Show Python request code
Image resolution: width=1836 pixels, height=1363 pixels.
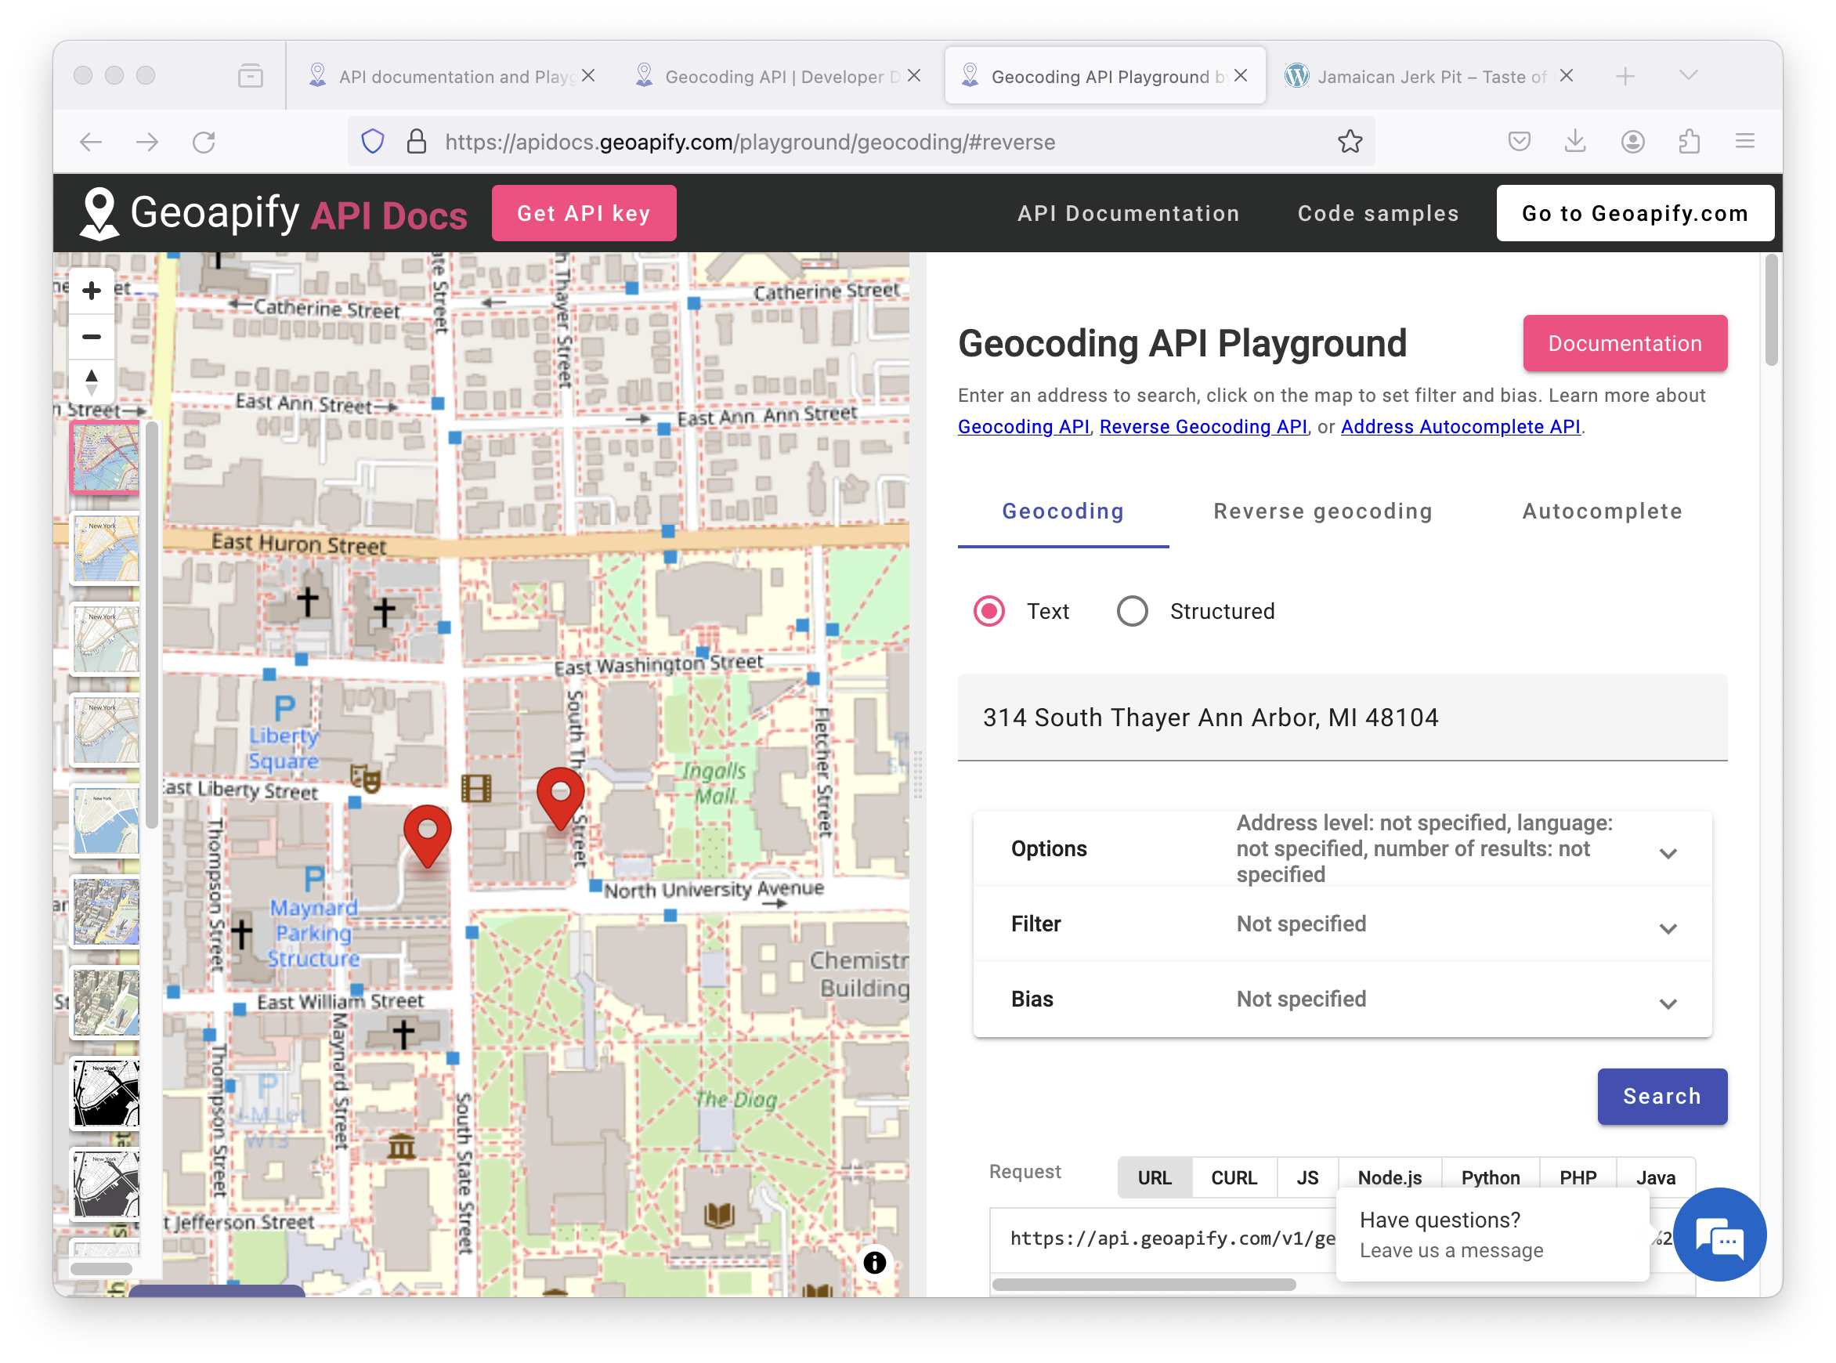(1490, 1177)
